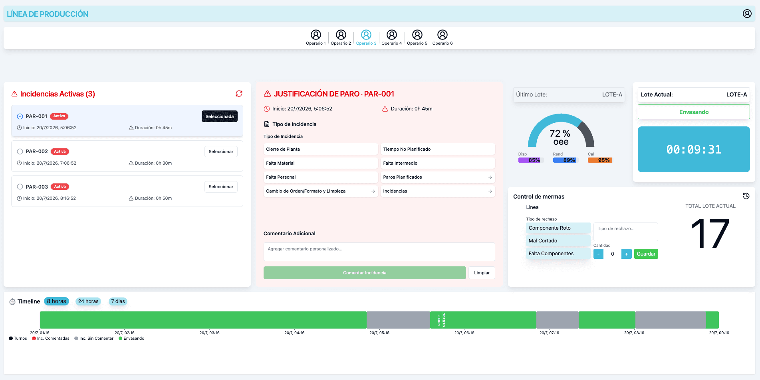Click the user profile icon in header

[747, 14]
